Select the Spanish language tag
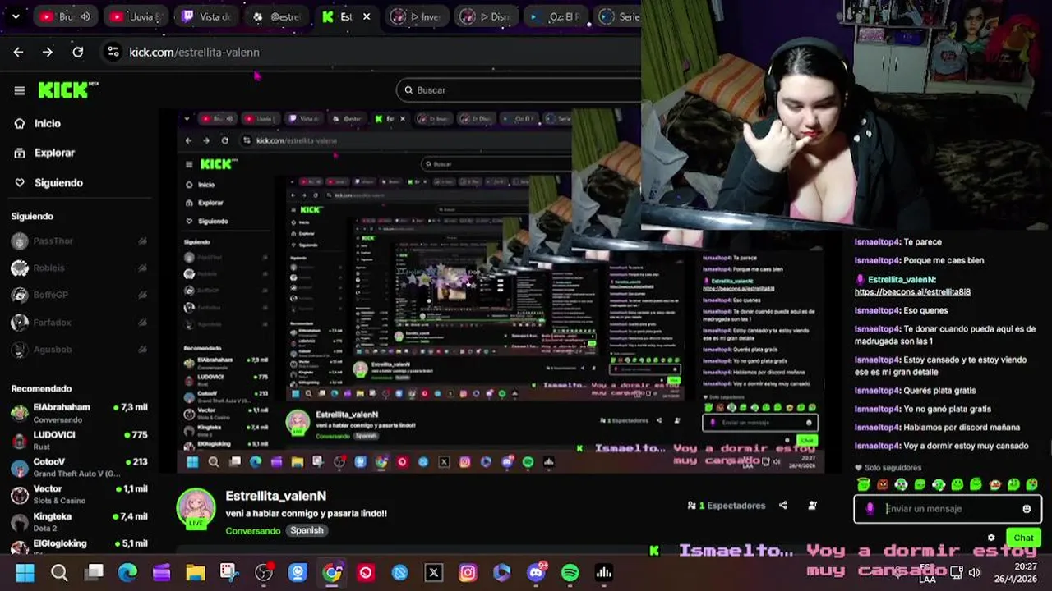The image size is (1052, 591). pos(307,530)
